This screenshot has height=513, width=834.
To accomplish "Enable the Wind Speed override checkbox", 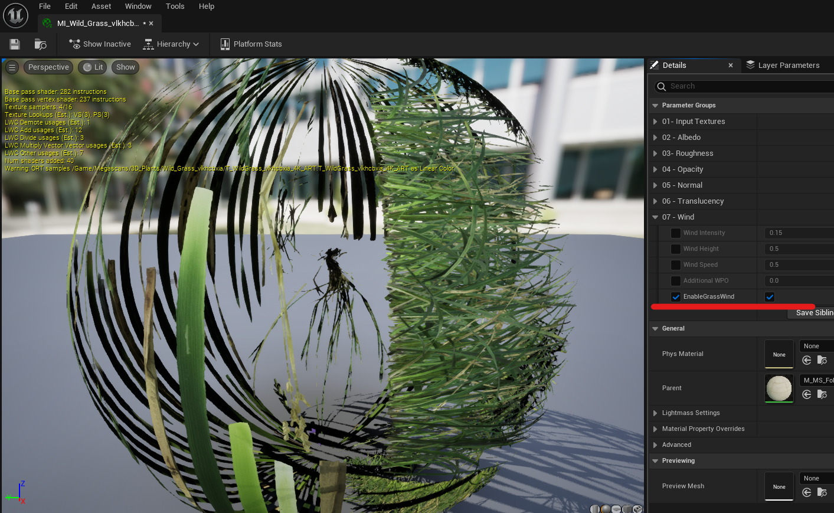I will (x=676, y=265).
